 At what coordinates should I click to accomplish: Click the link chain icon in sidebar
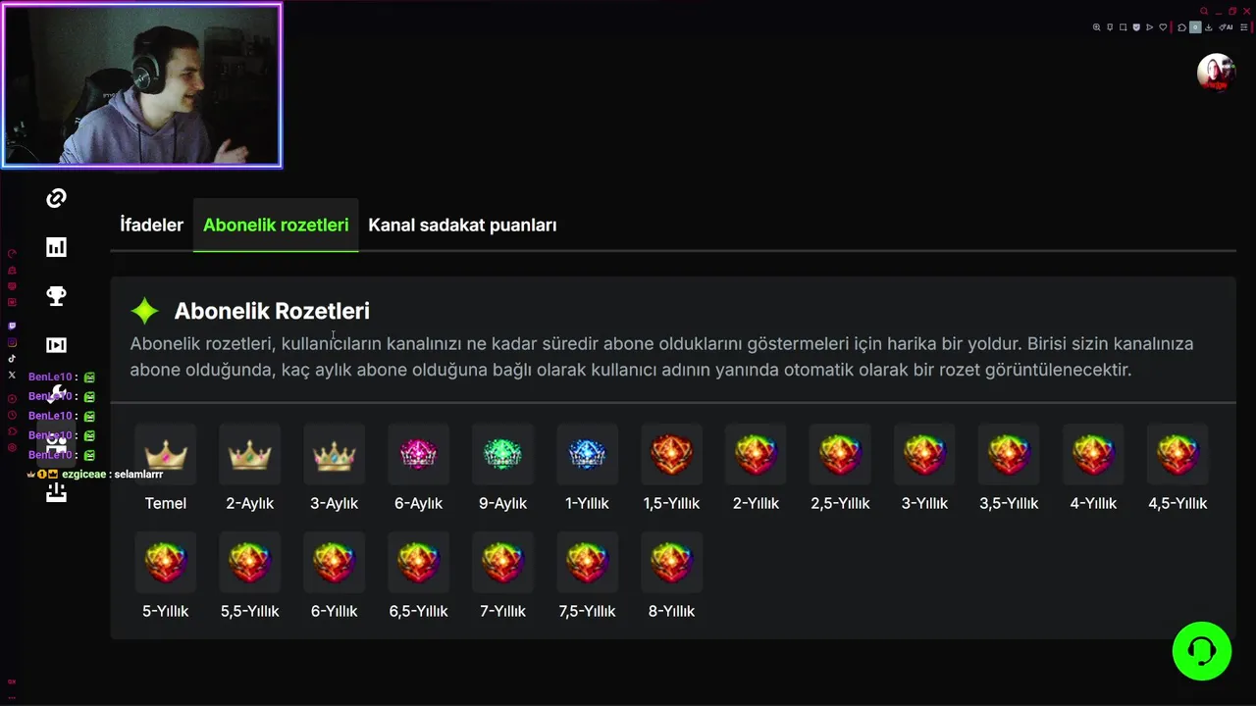click(56, 199)
